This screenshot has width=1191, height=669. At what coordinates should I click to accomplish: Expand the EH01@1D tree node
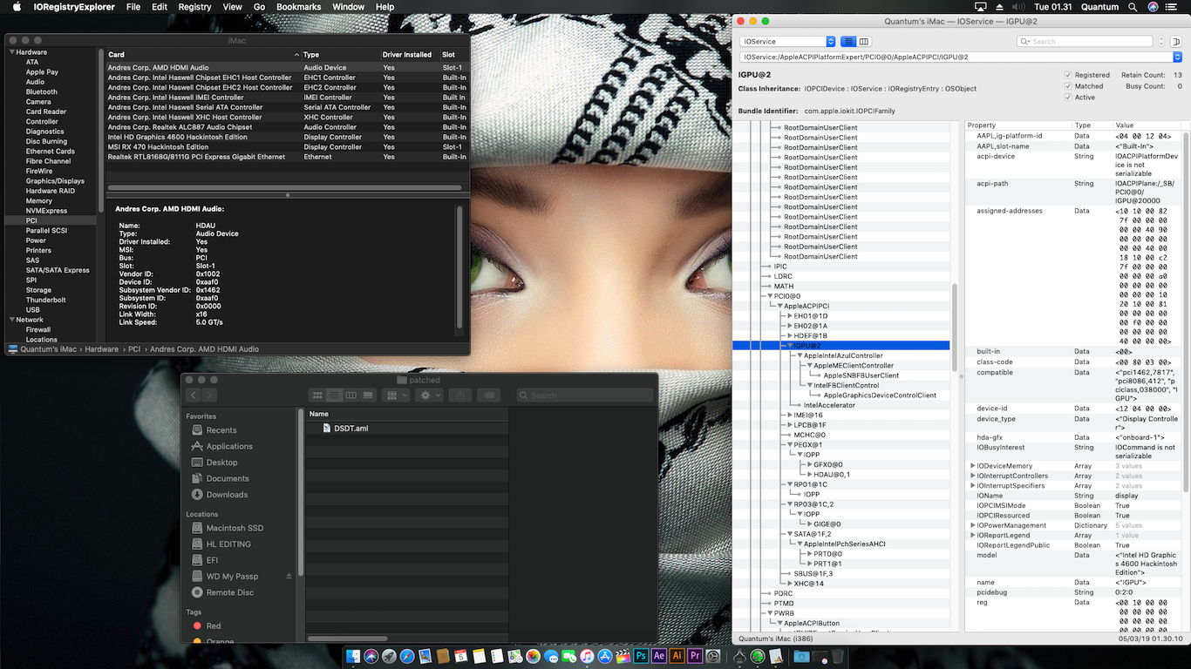(790, 316)
